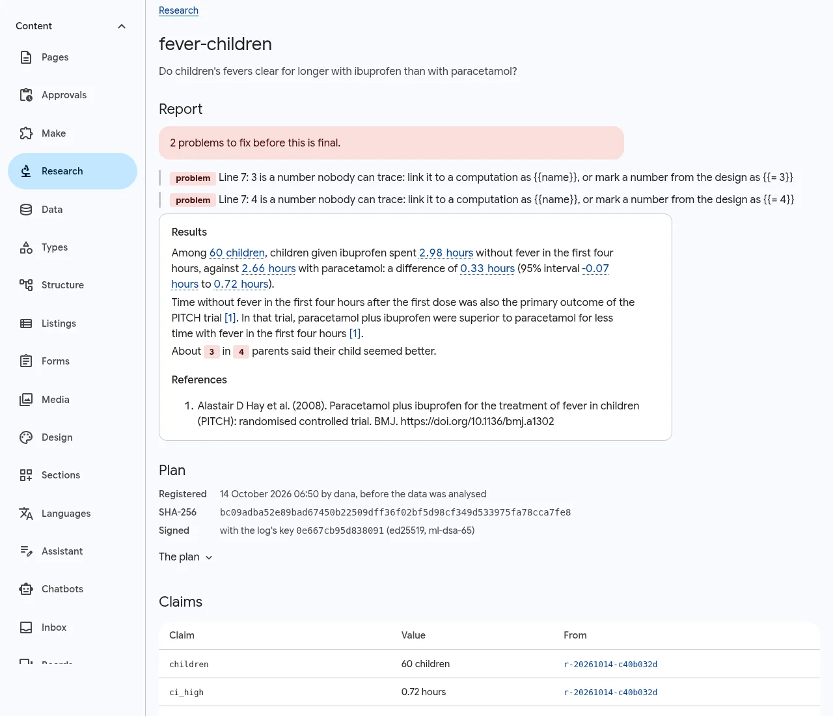Expand "The plan" disclosure
833x716 pixels.
[x=185, y=557]
